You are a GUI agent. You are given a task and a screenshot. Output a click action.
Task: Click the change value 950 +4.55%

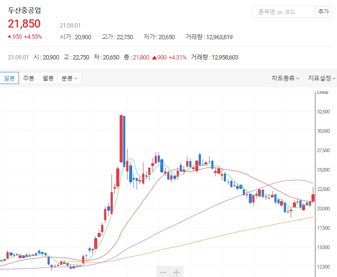point(25,37)
